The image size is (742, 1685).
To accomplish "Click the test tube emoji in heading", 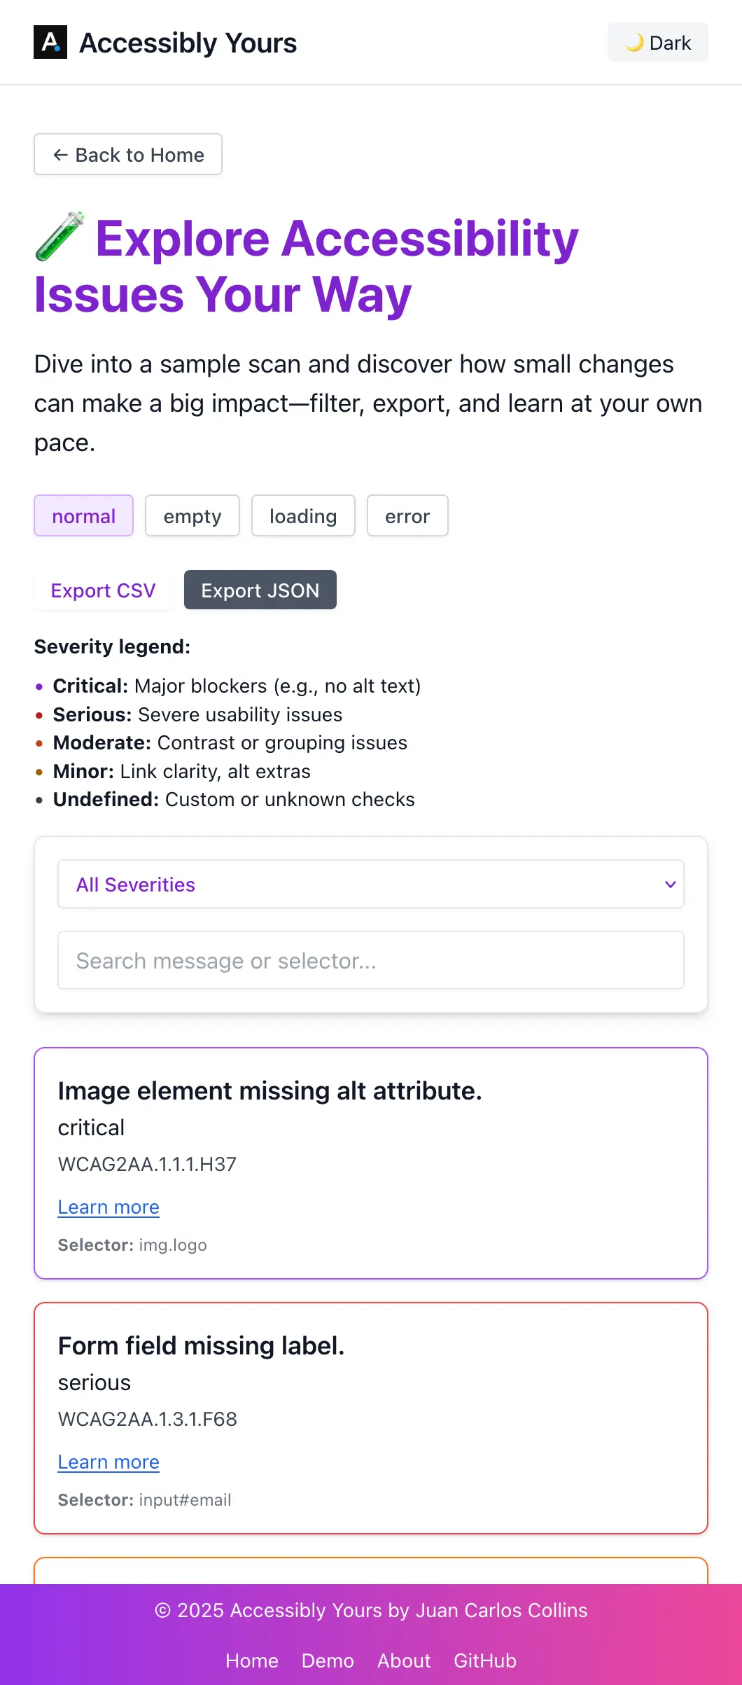I will (x=60, y=237).
